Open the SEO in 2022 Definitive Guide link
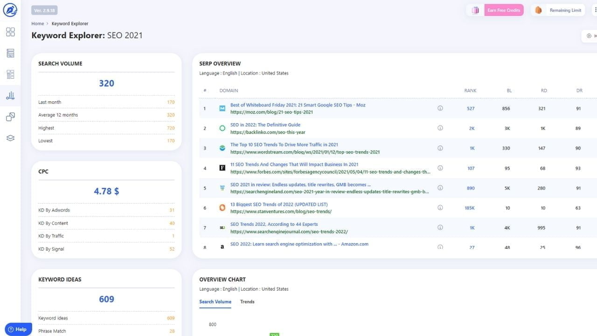Screen dimensions: 597x336 265,124
